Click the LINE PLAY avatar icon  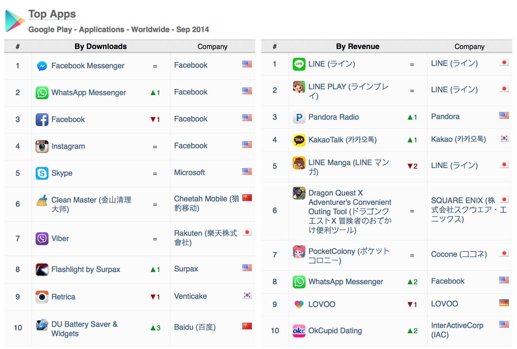pos(299,87)
